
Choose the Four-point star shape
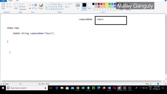tap(49, 9)
